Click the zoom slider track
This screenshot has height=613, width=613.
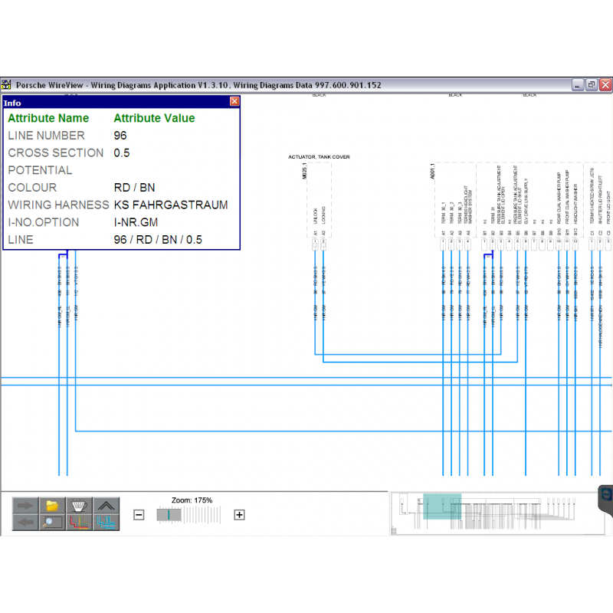click(x=192, y=515)
